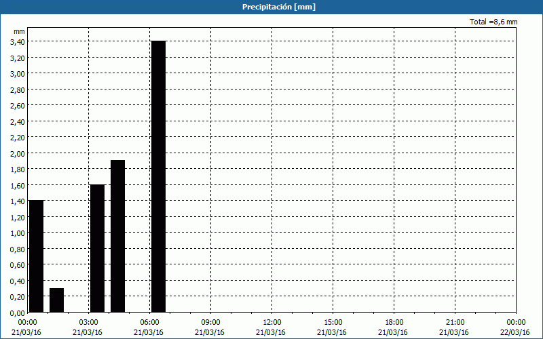Click the 3,20 y-axis label

pos(18,58)
